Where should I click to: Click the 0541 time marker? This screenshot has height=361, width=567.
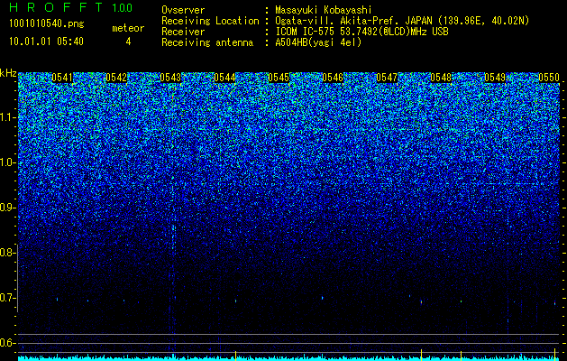click(x=62, y=78)
